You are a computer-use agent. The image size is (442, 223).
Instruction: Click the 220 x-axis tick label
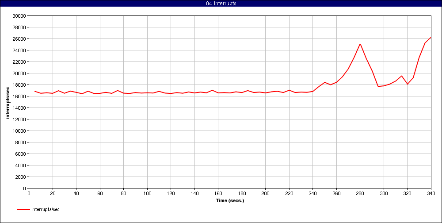pos(289,193)
